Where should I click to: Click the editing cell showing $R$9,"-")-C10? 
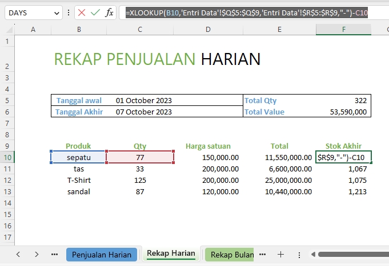[x=344, y=157]
